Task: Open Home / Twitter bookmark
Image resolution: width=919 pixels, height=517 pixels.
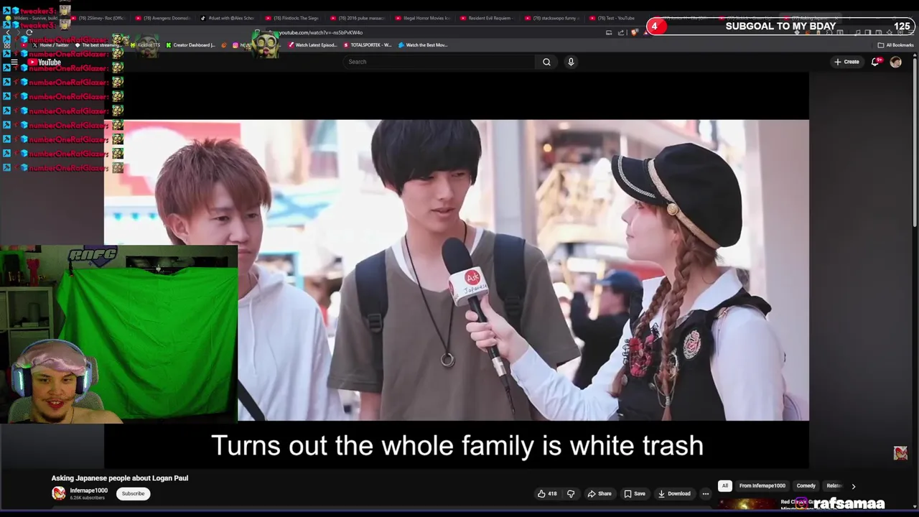Action: 50,45
